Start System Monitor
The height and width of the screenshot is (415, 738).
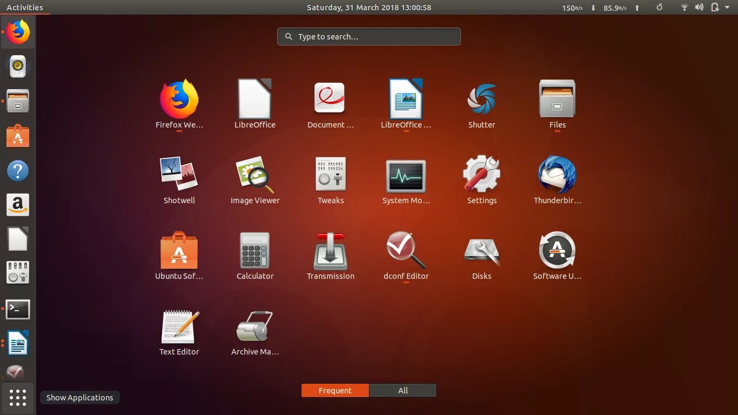coord(406,175)
